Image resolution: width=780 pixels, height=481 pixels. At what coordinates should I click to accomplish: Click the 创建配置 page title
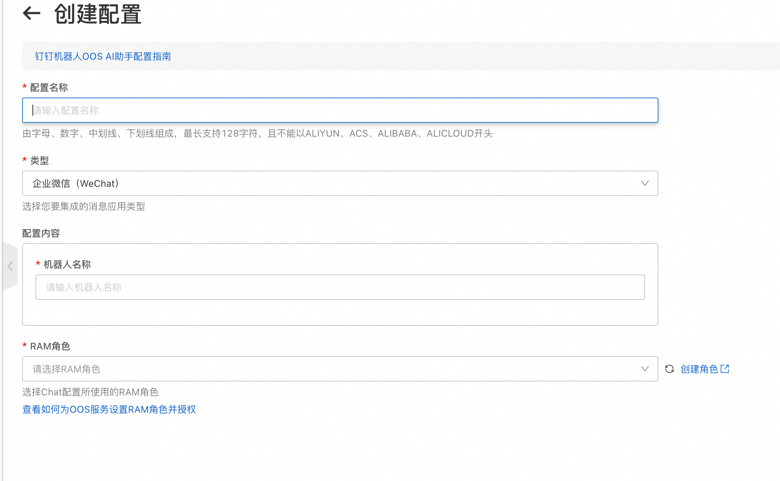pyautogui.click(x=97, y=14)
